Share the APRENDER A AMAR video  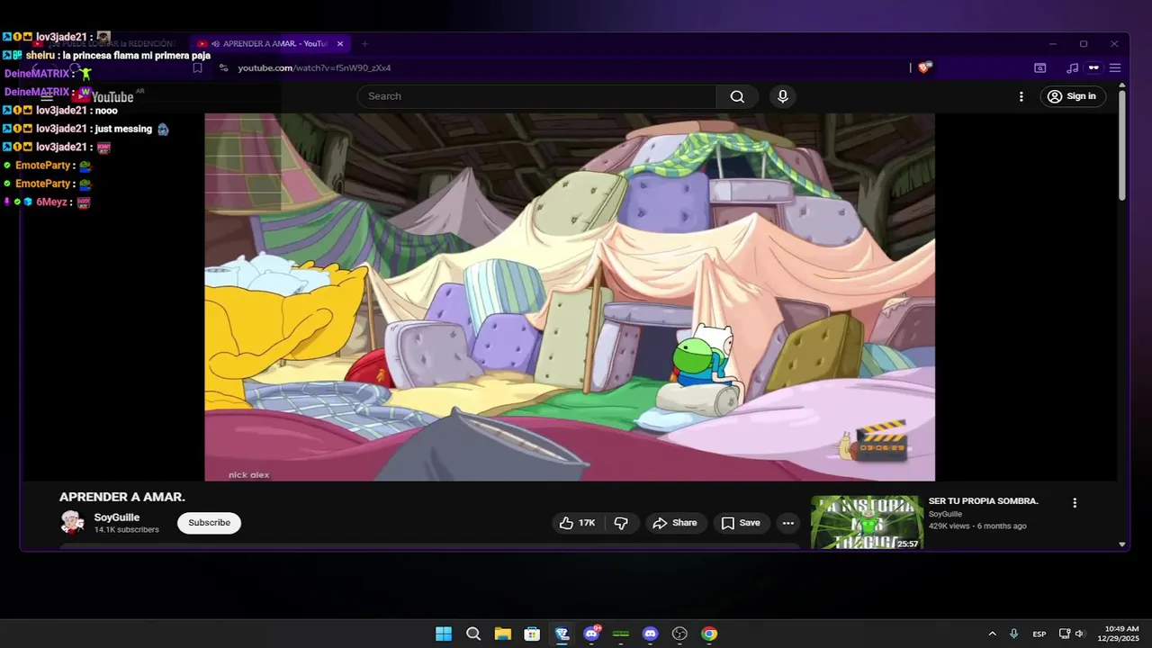(675, 523)
